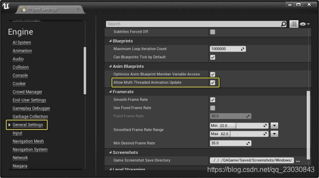
Task: Open the Min frame rate range dropdown arrow
Action: coord(274,126)
